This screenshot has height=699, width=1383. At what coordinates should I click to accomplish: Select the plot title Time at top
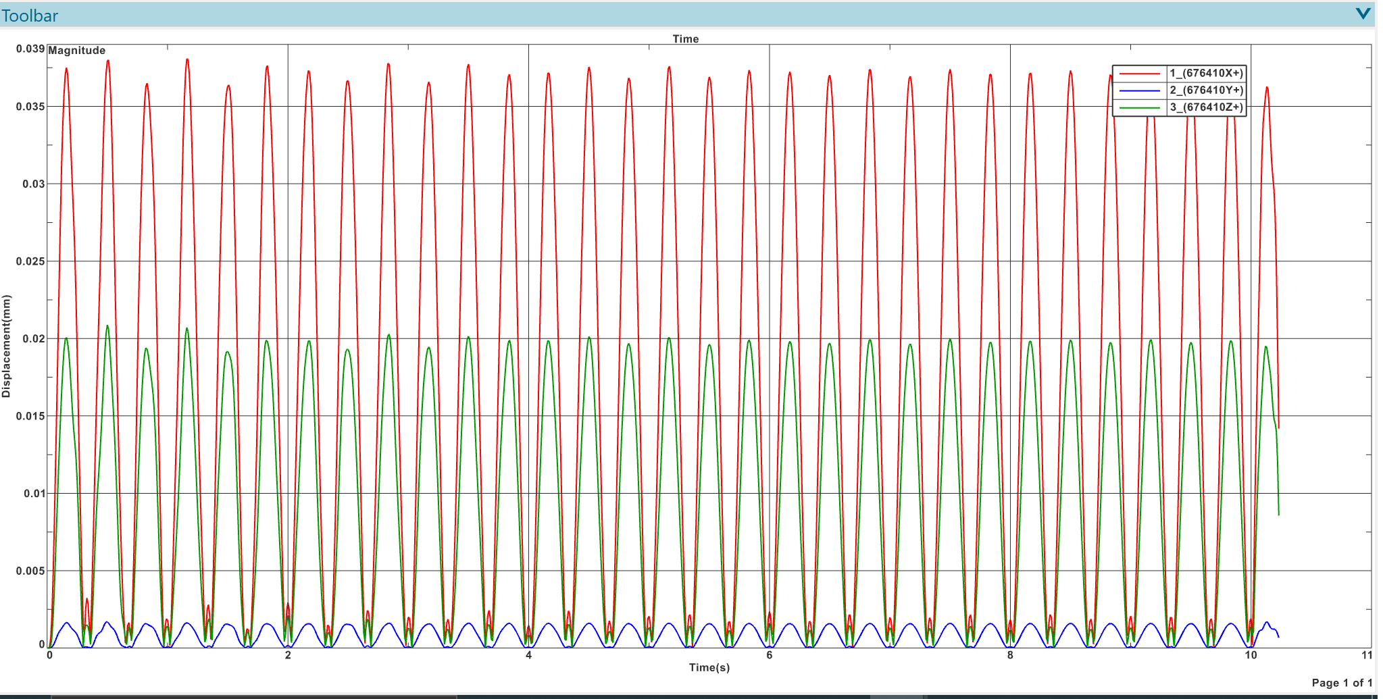pyautogui.click(x=685, y=38)
